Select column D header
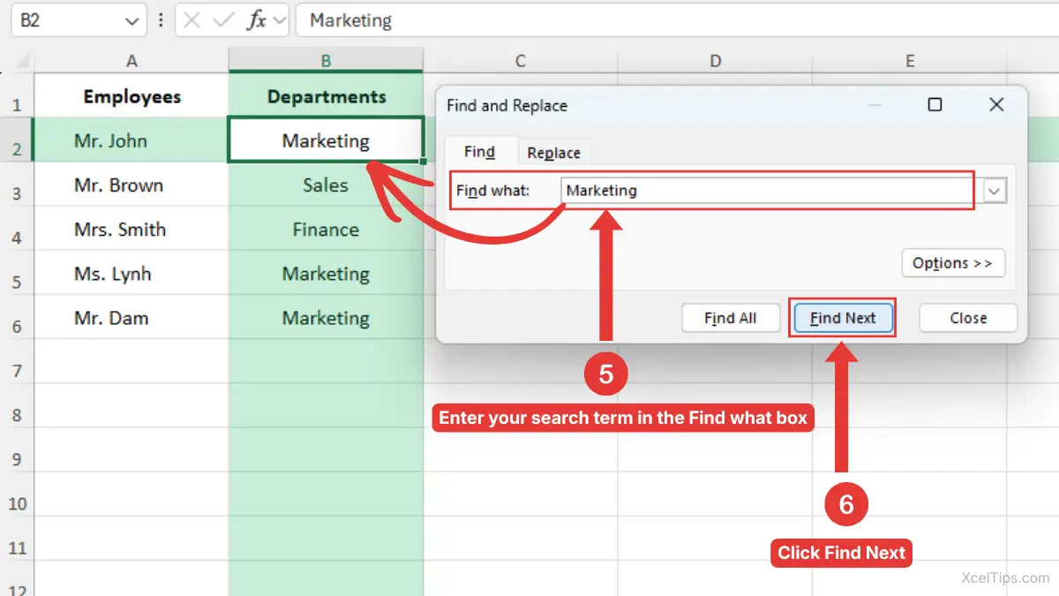 (716, 61)
